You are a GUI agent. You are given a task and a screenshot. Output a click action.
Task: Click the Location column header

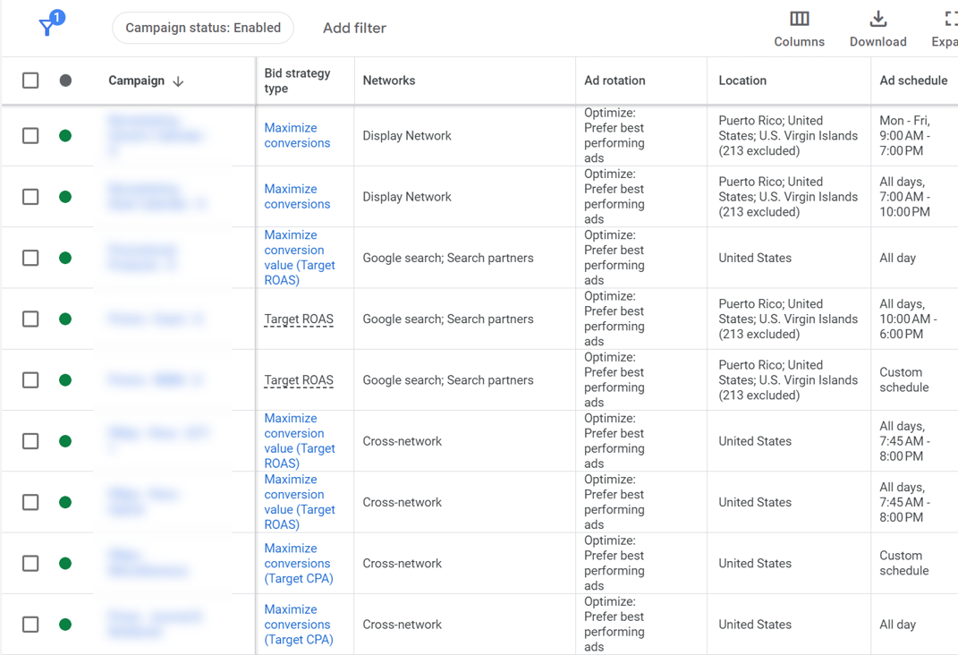point(742,81)
